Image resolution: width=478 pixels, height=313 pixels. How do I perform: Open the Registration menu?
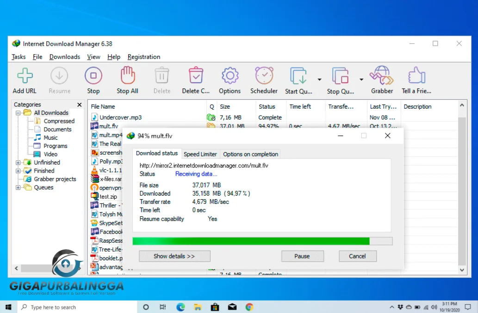click(x=144, y=57)
